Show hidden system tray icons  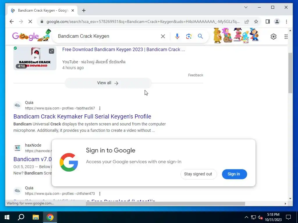click(x=246, y=217)
